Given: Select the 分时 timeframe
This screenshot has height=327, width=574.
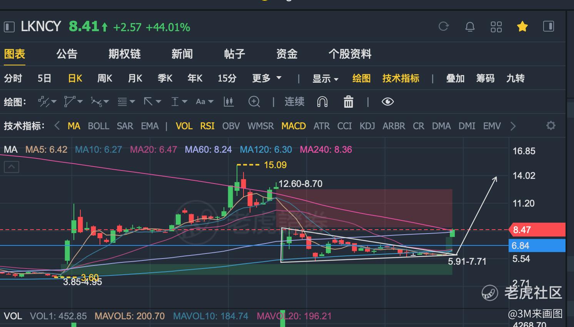Looking at the screenshot, I should (13, 78).
